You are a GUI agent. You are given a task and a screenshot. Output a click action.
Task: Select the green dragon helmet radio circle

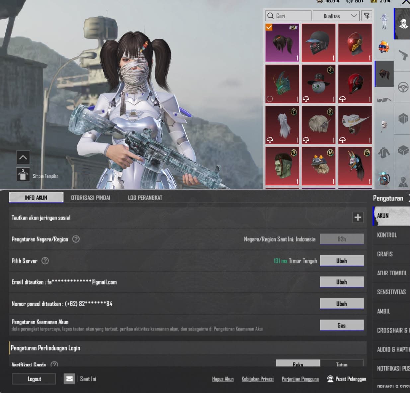[x=270, y=99]
